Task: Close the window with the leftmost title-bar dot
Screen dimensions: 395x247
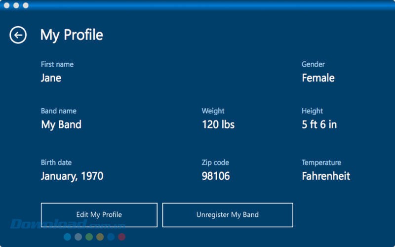Action: [x=6, y=5]
